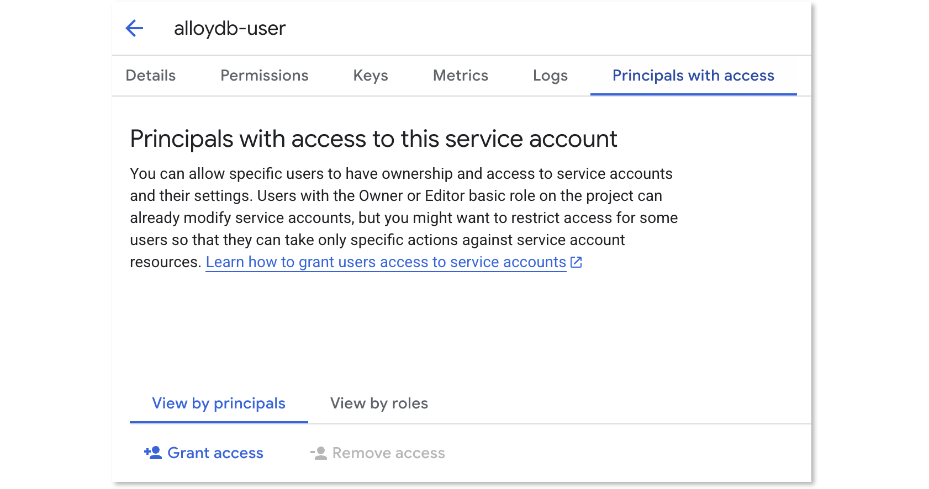This screenshot has height=489, width=929.
Task: Click the alloydb-user service account title
Action: tap(230, 28)
